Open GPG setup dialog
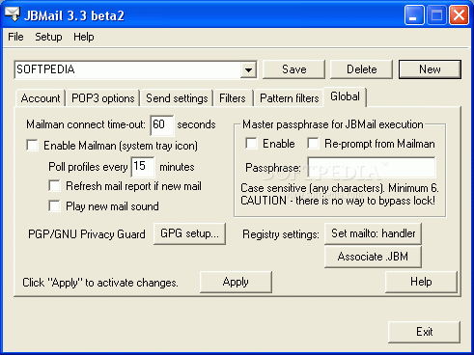The image size is (474, 355). 189,233
